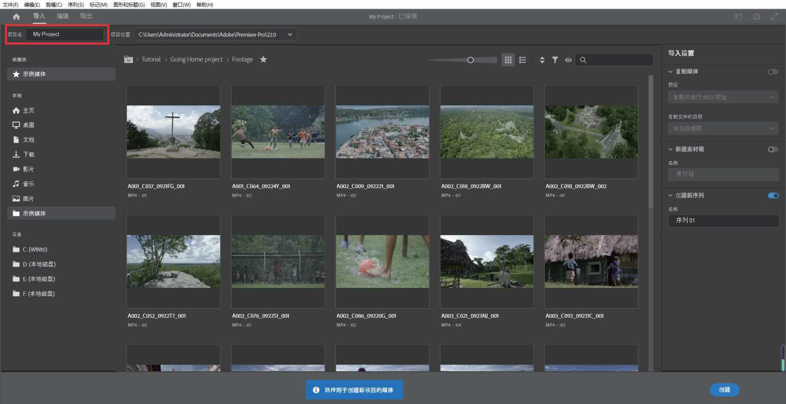Collapse the 复制媒体 section chevron
Image resolution: width=786 pixels, height=404 pixels.
coord(670,72)
